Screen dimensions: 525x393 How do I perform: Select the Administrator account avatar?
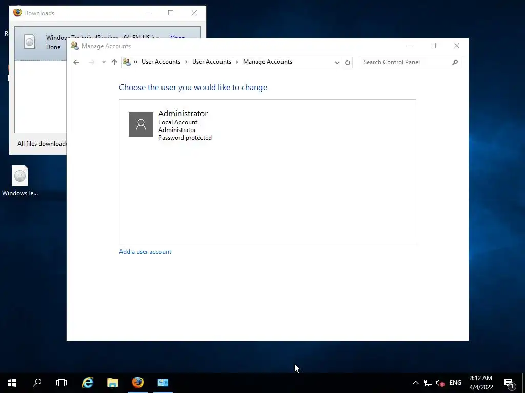[x=141, y=124]
